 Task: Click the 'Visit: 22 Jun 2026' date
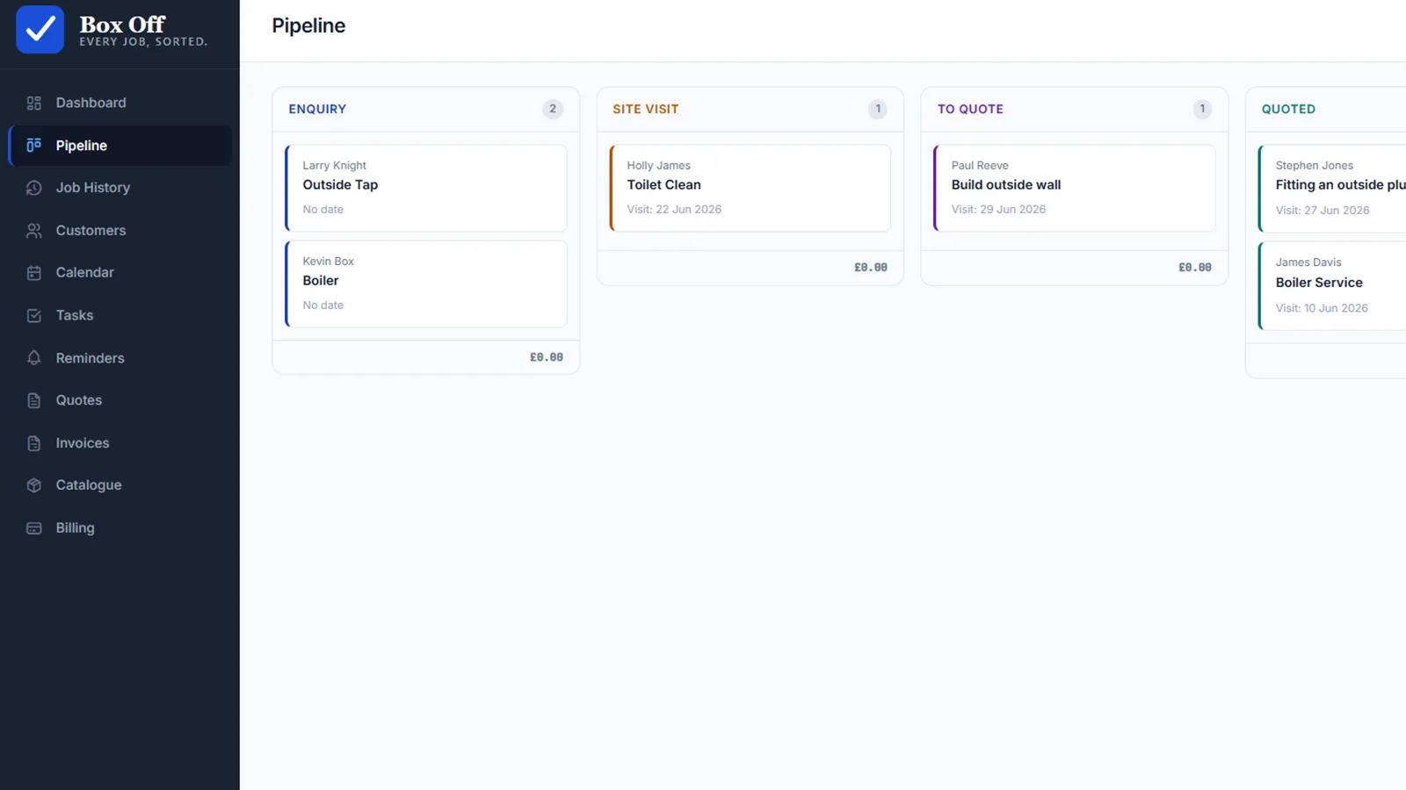[674, 209]
